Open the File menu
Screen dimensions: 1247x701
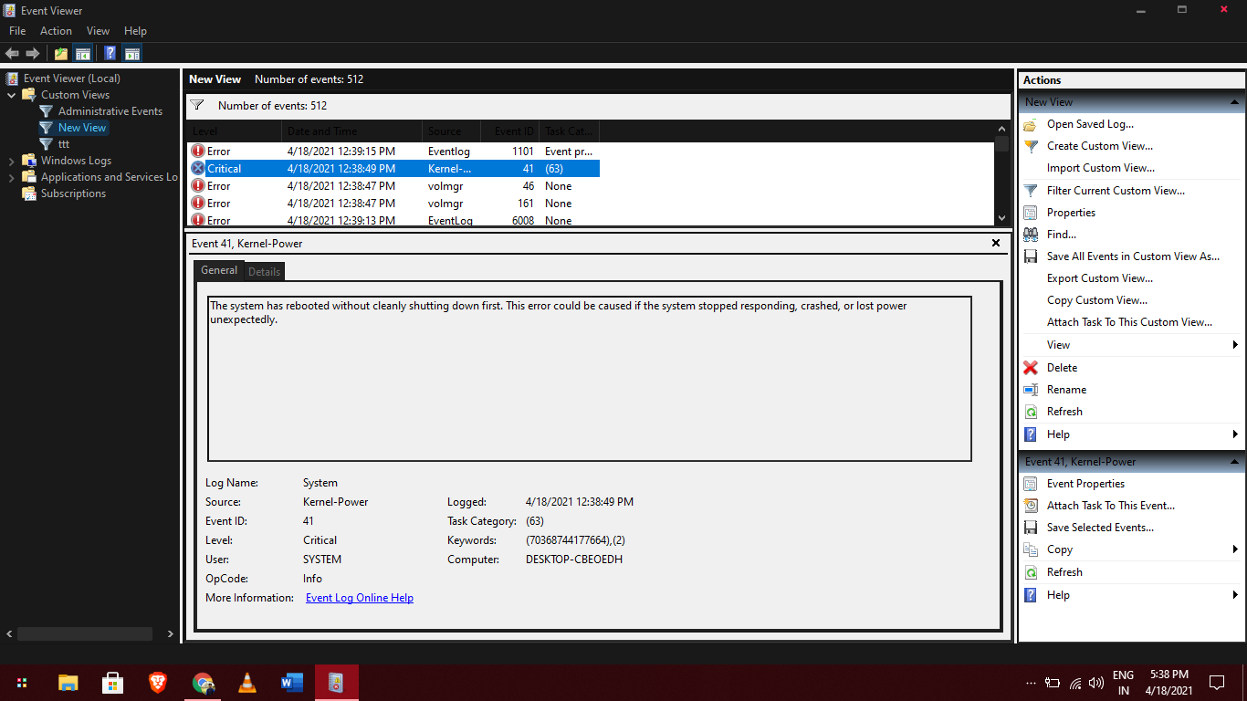pos(17,31)
